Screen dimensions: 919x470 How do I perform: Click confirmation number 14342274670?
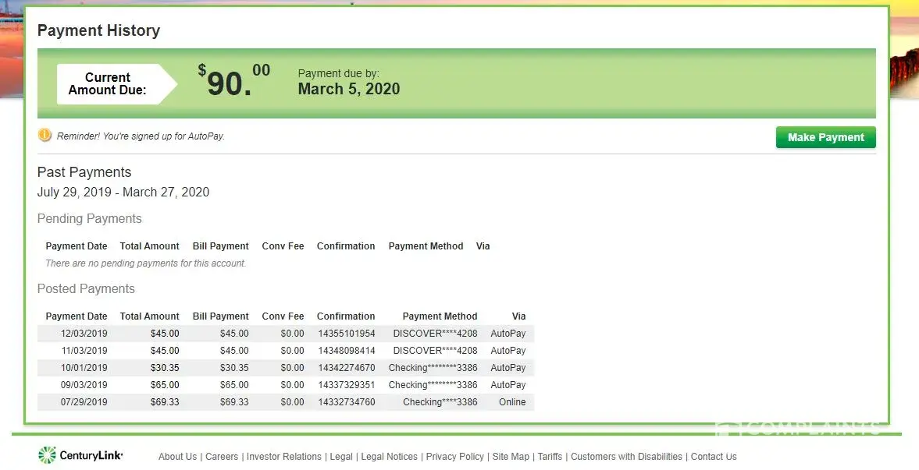[347, 368]
